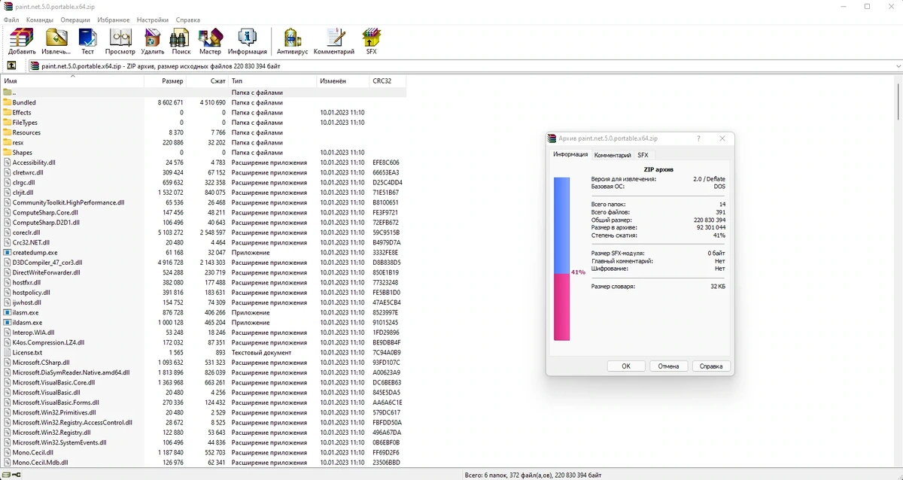Image resolution: width=903 pixels, height=480 pixels.
Task: Select the Accessibility.dll file icon
Action: pyautogui.click(x=8, y=162)
